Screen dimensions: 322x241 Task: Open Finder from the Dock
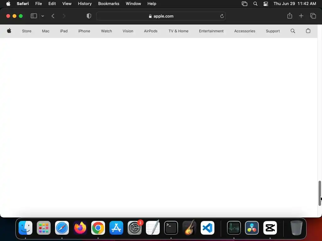pos(25,228)
